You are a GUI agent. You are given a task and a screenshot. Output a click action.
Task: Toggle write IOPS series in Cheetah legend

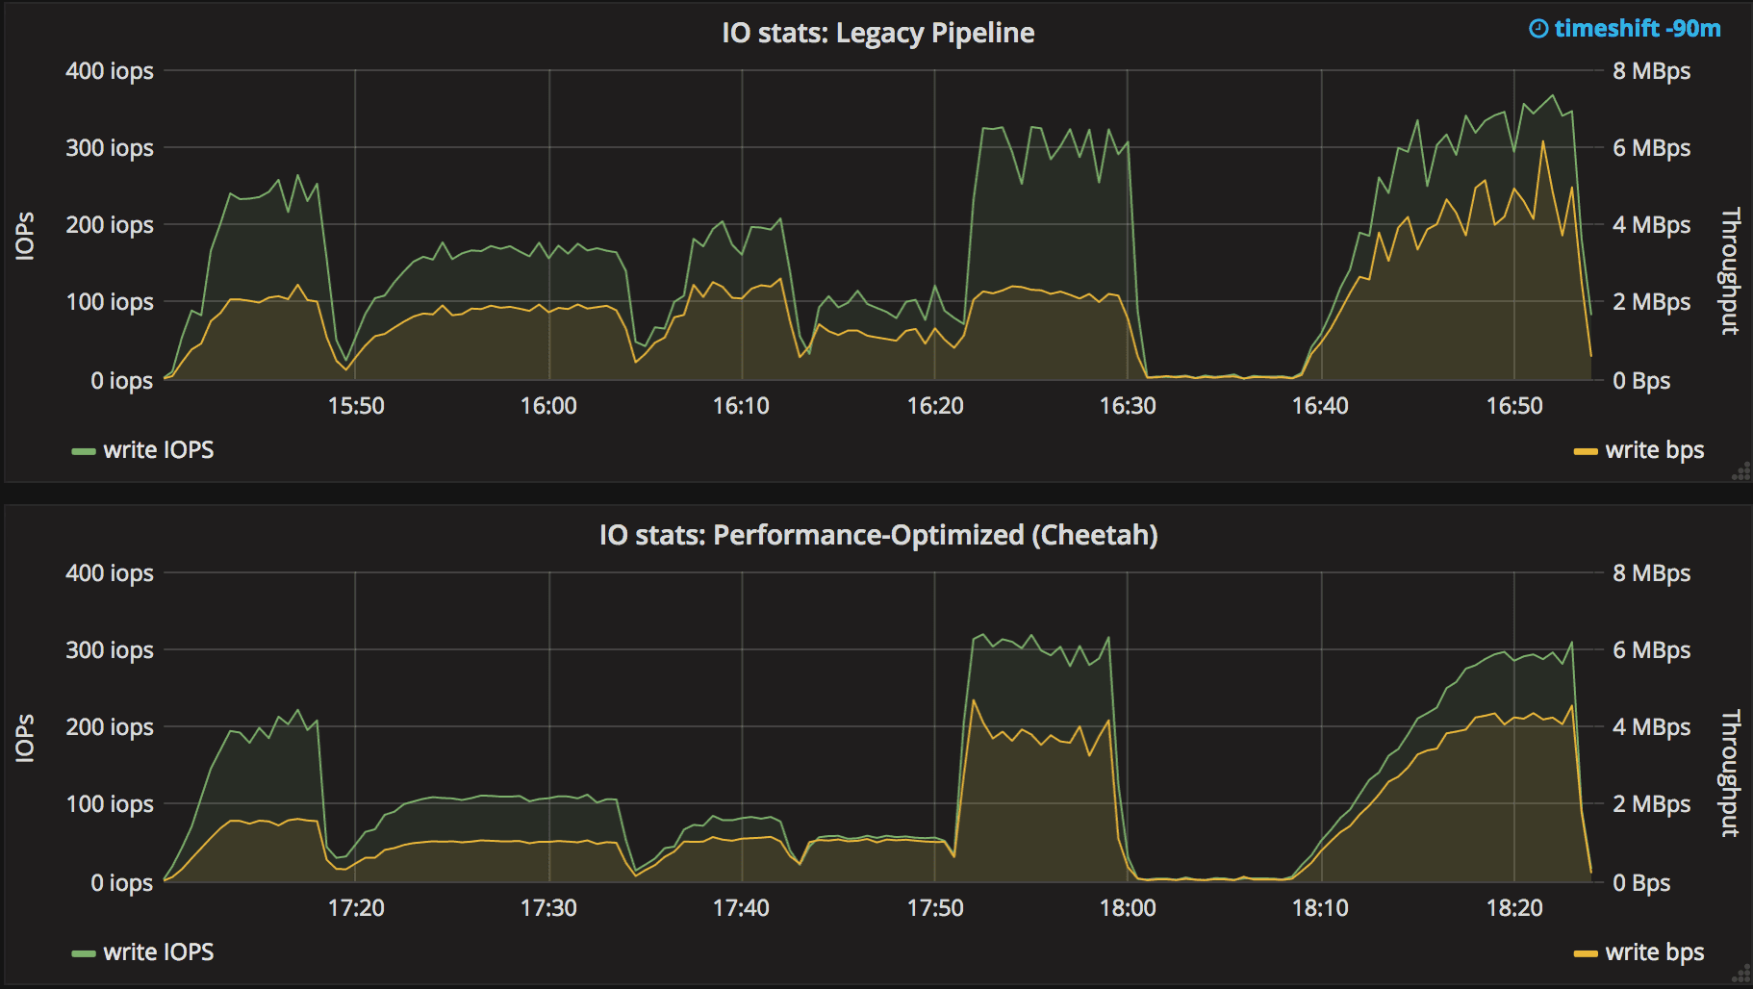tap(158, 952)
